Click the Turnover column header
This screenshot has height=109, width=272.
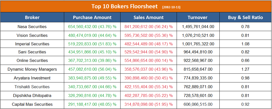point(198,17)
